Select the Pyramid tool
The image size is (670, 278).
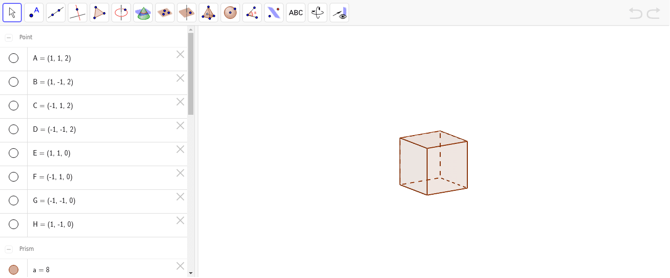(x=208, y=13)
